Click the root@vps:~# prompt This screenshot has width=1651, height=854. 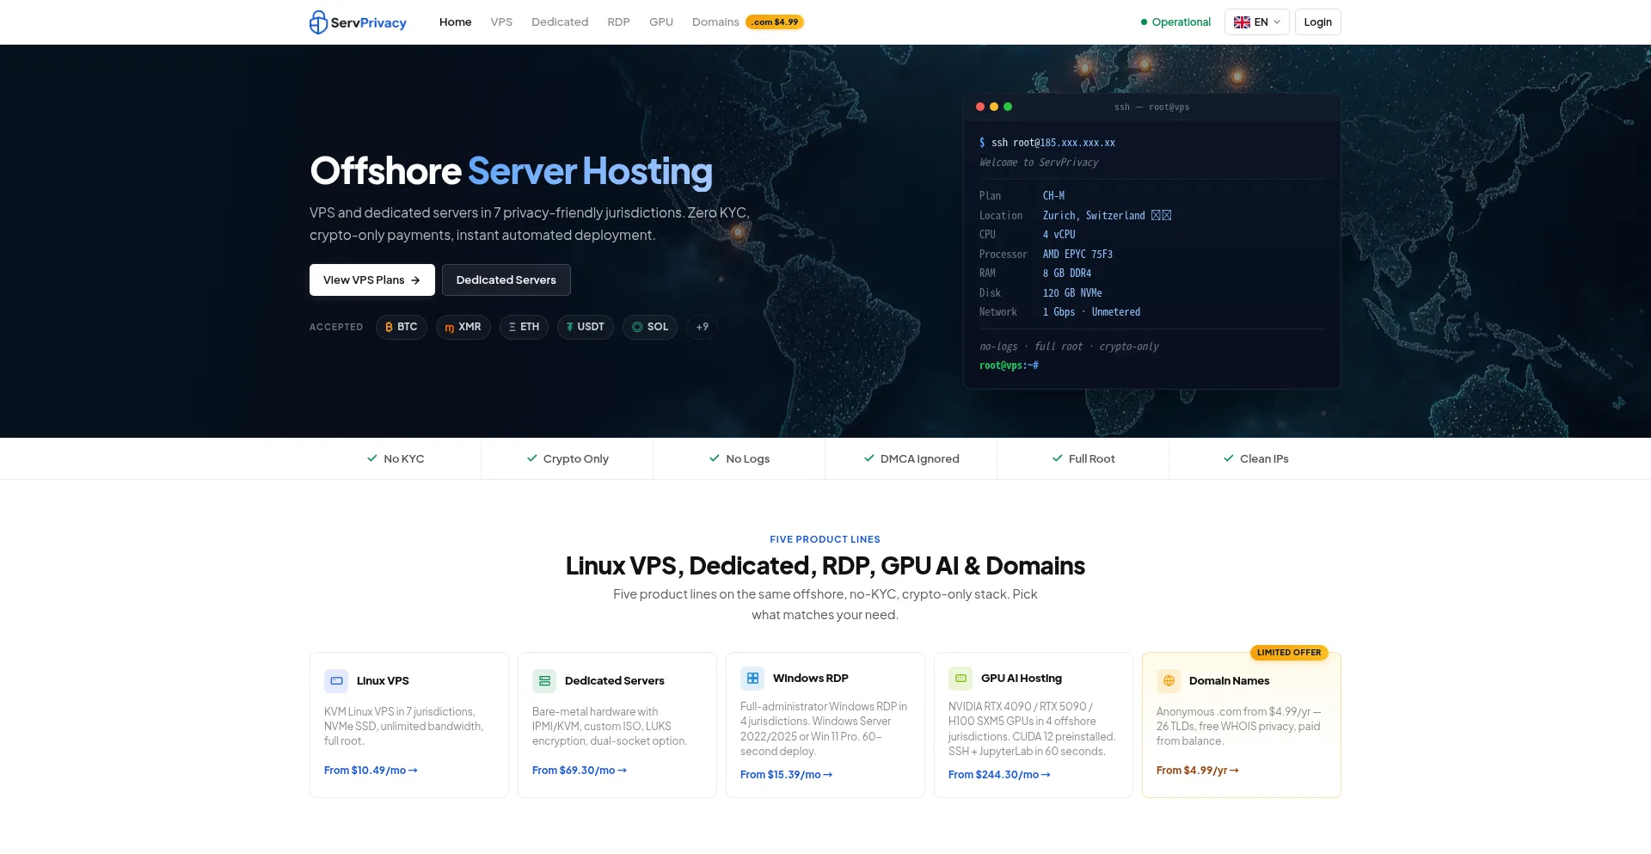click(1009, 366)
